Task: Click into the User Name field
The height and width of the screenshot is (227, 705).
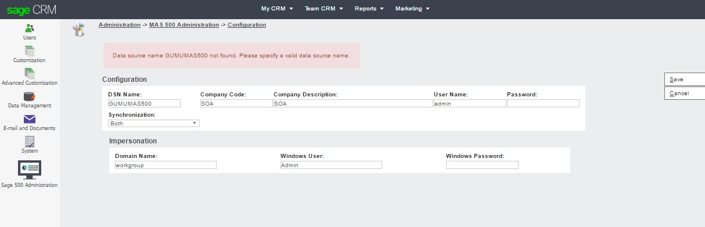Action: coord(470,103)
